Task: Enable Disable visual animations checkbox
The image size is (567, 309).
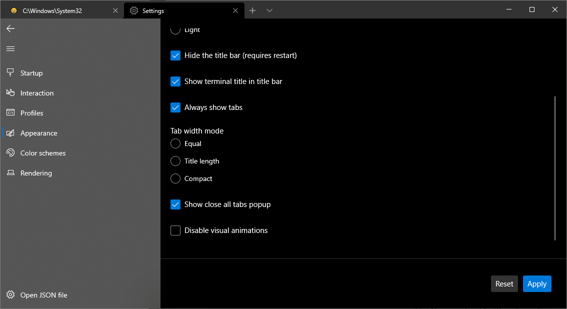Action: click(x=175, y=230)
